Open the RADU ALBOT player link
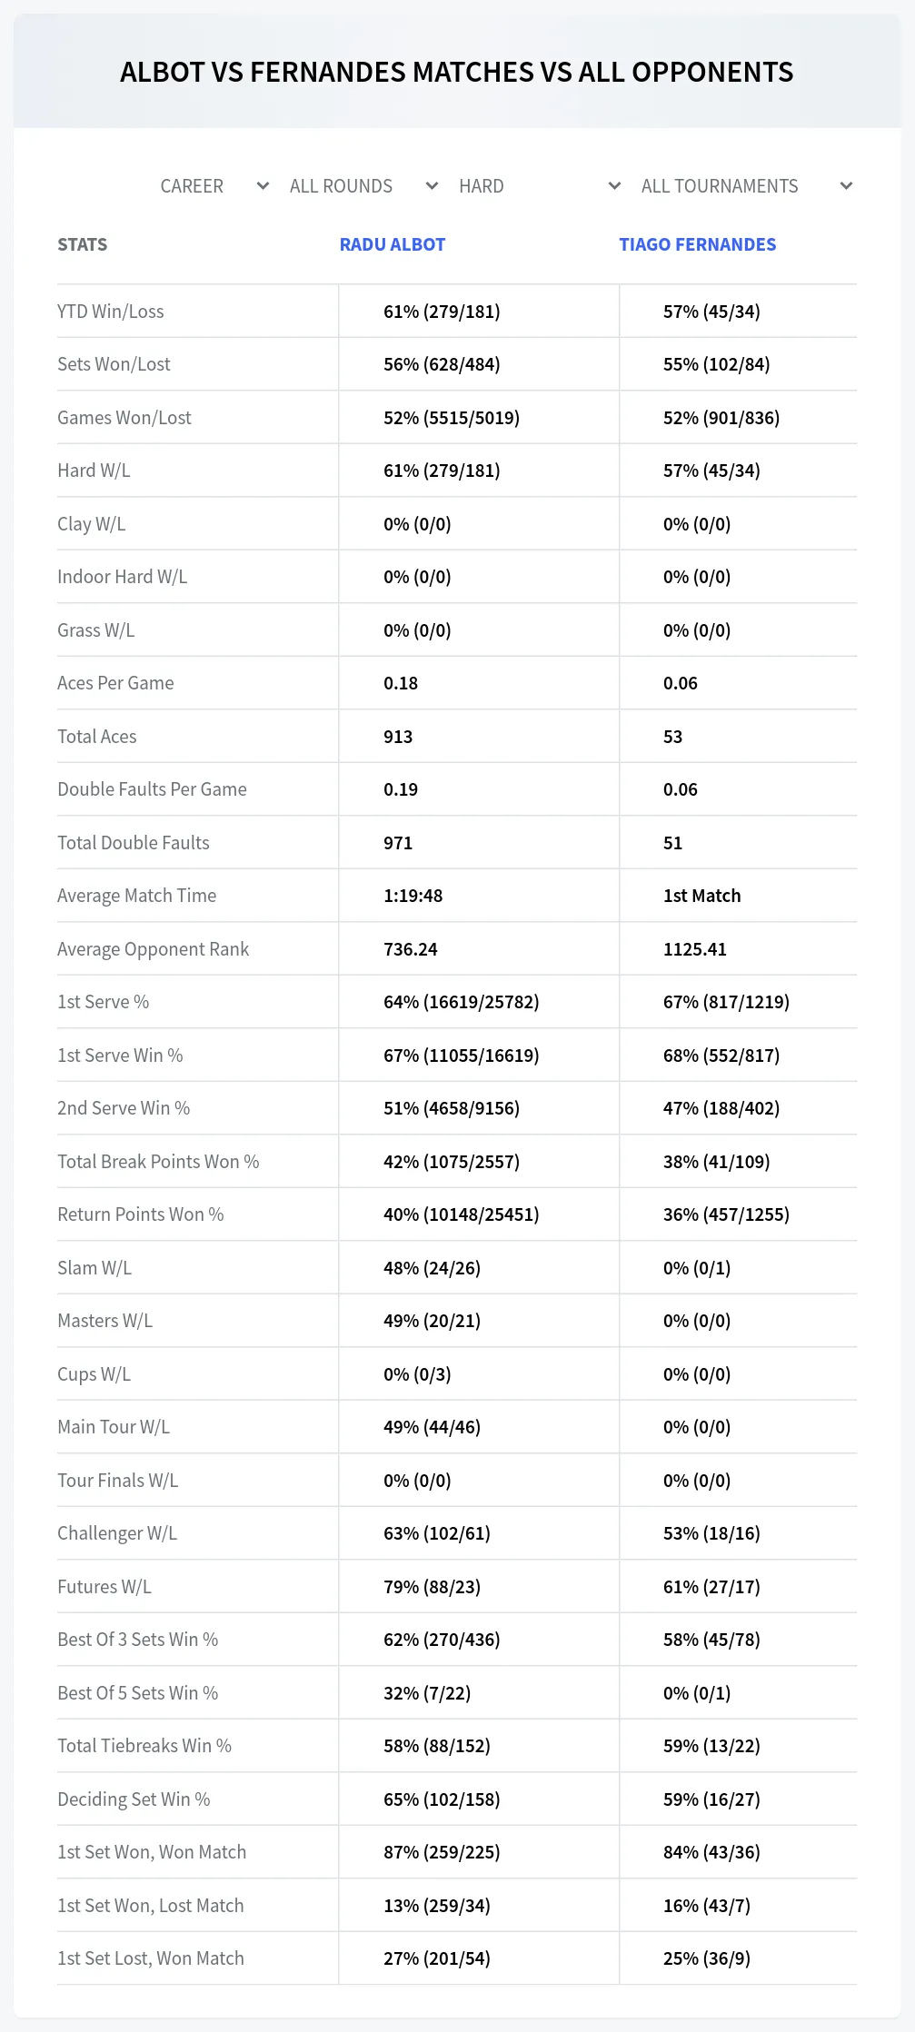The image size is (915, 2032). click(393, 244)
